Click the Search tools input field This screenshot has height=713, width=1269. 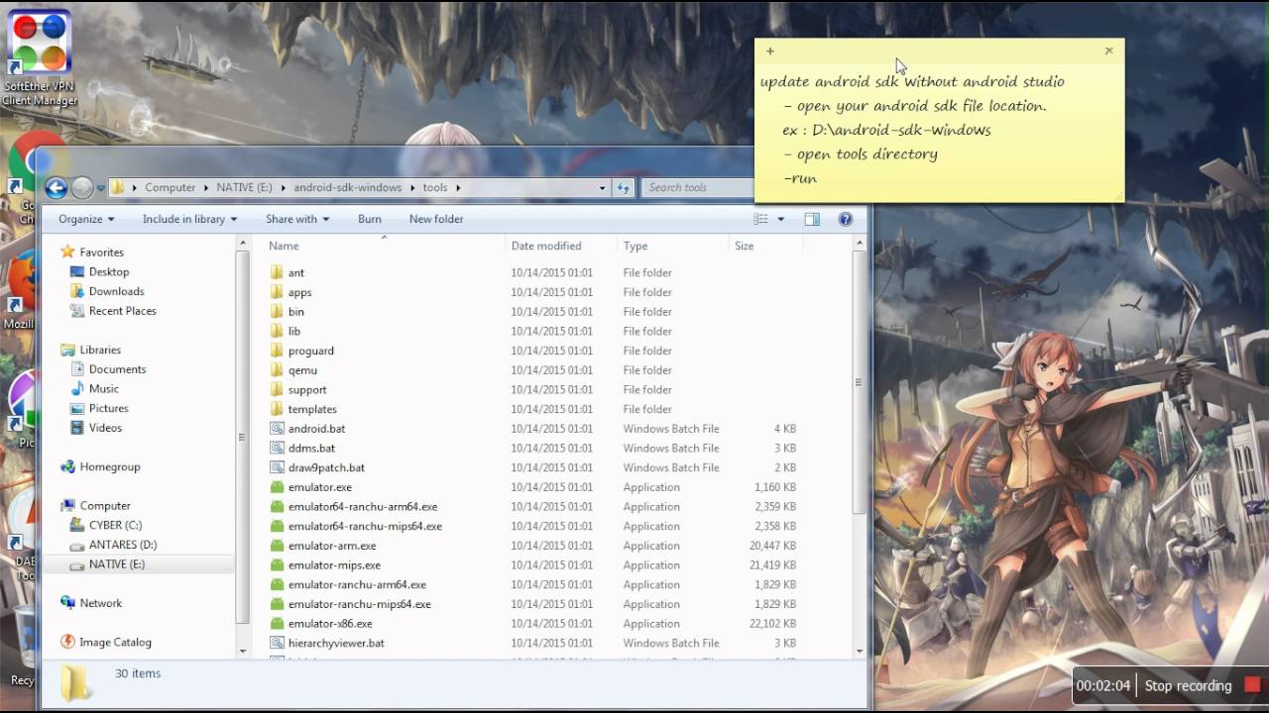pos(698,187)
